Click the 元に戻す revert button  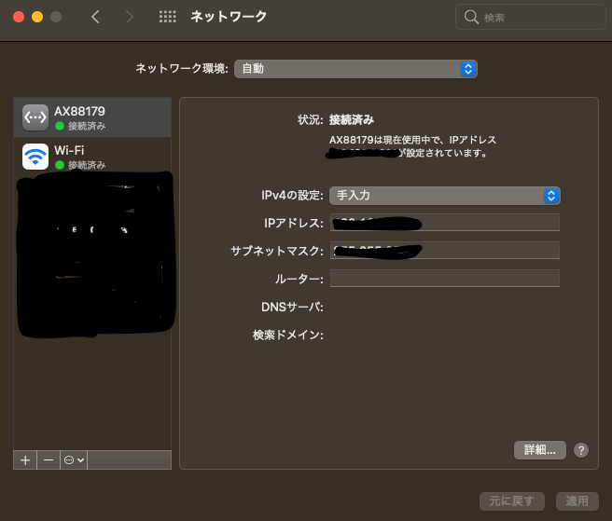pos(511,501)
